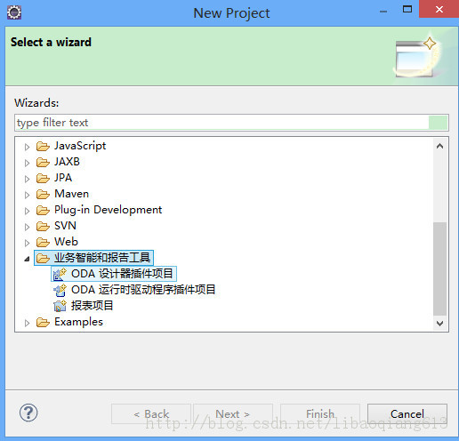This screenshot has width=459, height=441.
Task: Expand the Maven category
Action: click(27, 195)
